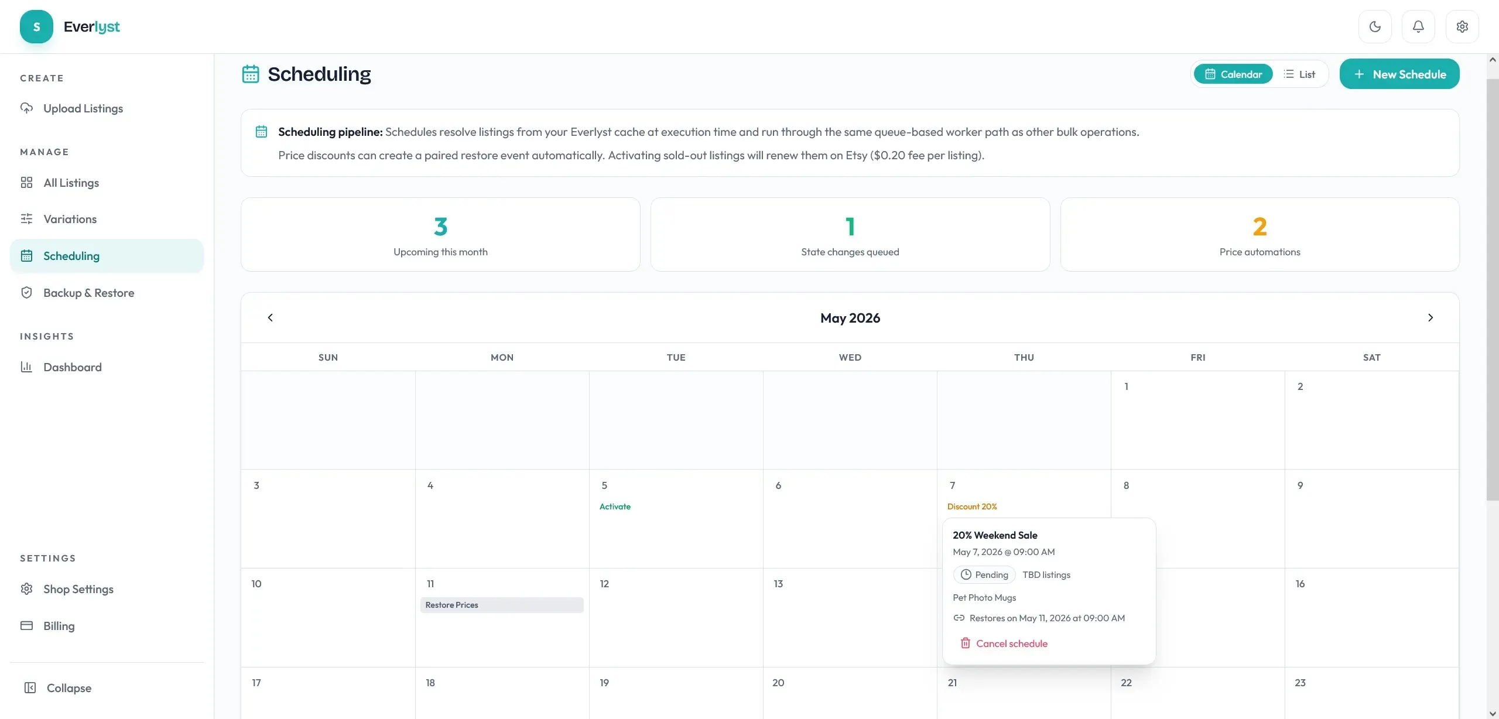Select May 2 calendar cell
Image resolution: width=1499 pixels, height=719 pixels.
pyautogui.click(x=1371, y=420)
